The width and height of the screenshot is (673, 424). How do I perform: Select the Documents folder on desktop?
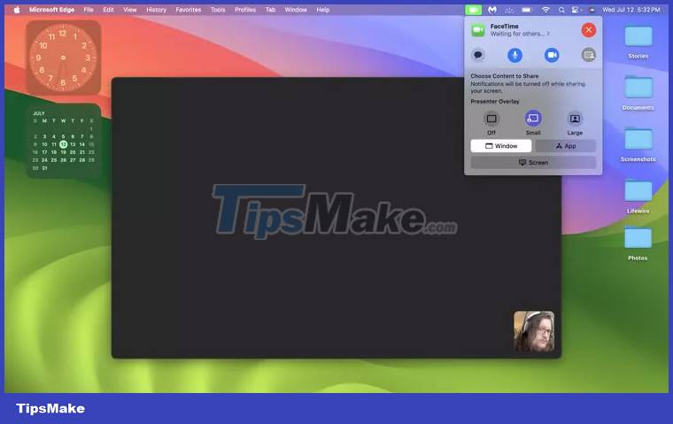click(638, 92)
